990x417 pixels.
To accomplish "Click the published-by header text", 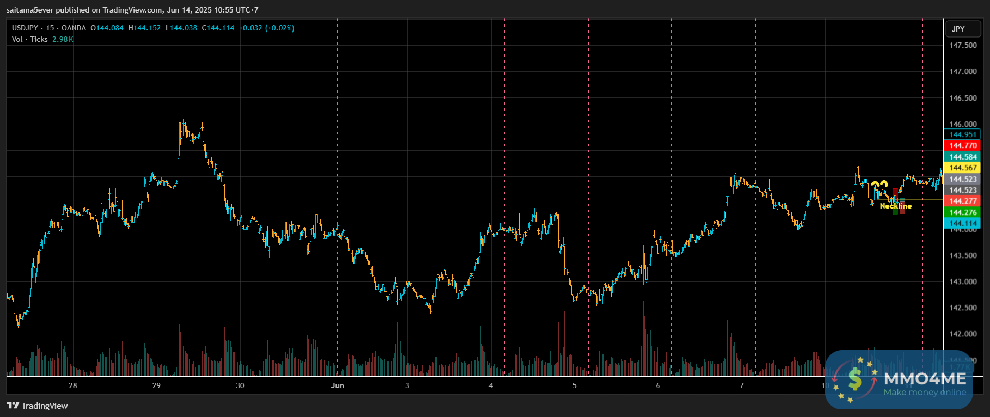I will [x=132, y=10].
